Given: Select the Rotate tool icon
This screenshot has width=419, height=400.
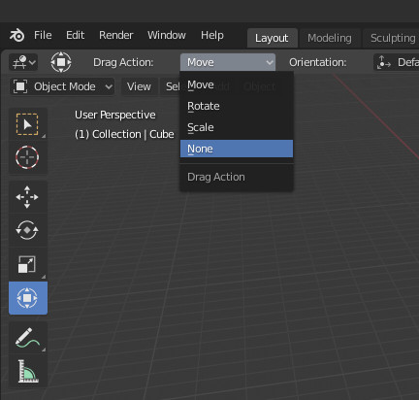Looking at the screenshot, I should click(28, 230).
